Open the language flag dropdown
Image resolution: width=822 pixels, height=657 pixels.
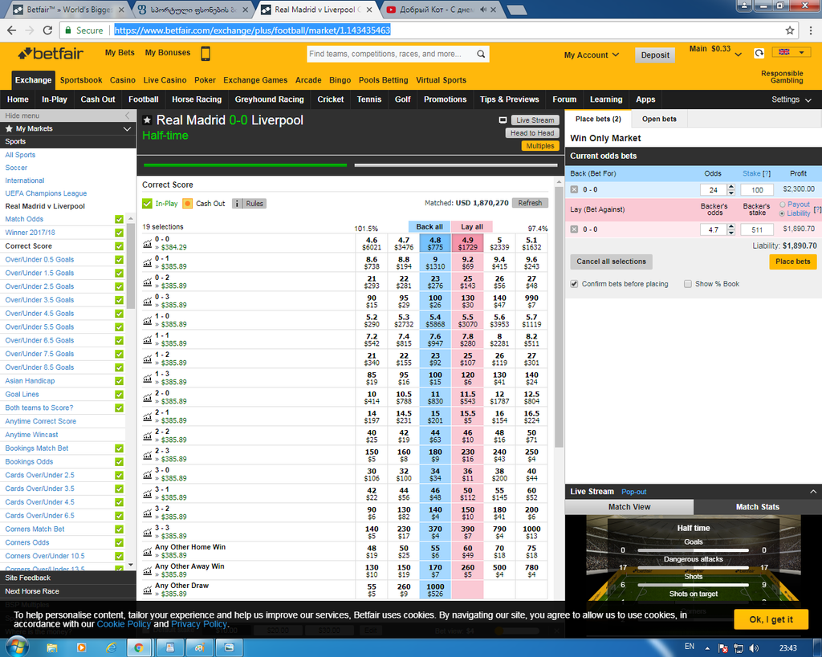tap(791, 52)
